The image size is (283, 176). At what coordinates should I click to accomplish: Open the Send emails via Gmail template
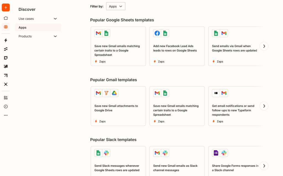pos(236,46)
